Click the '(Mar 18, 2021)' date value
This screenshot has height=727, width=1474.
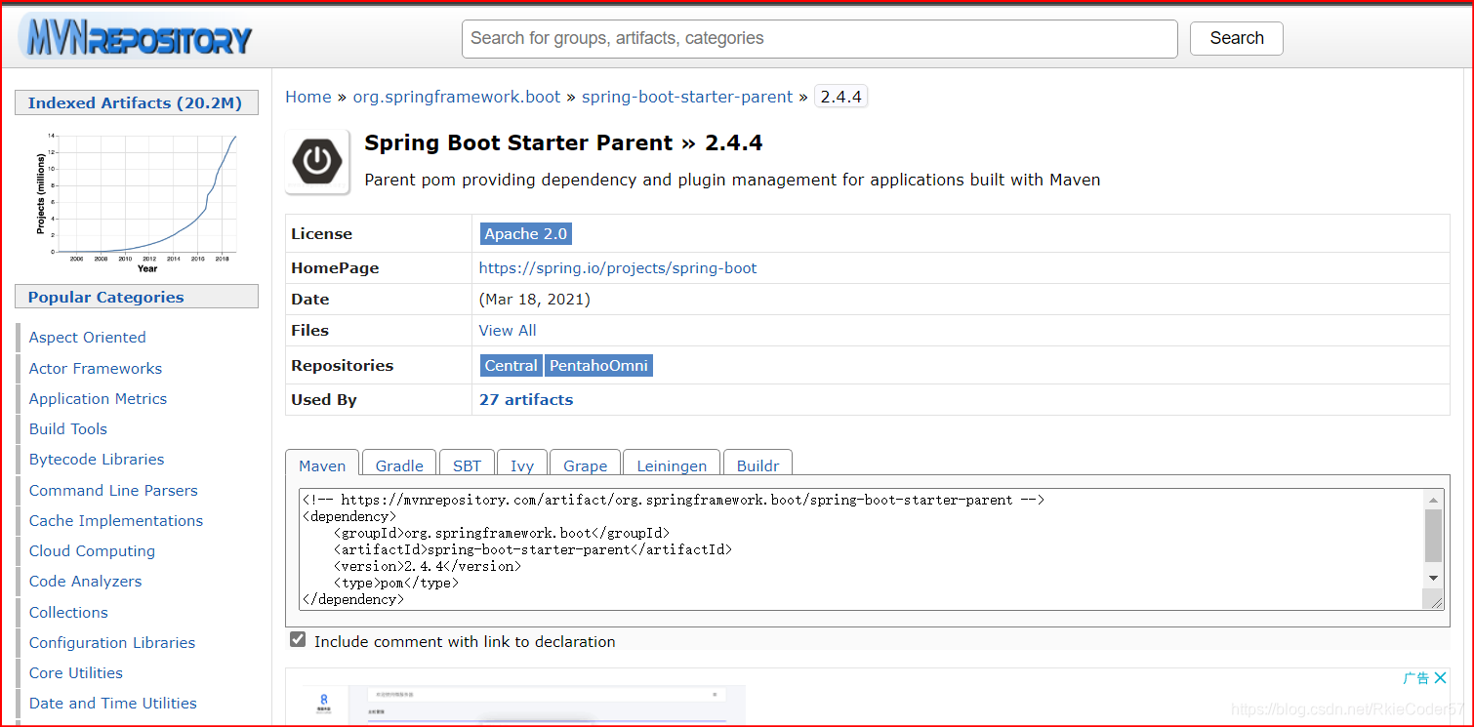[x=535, y=299]
